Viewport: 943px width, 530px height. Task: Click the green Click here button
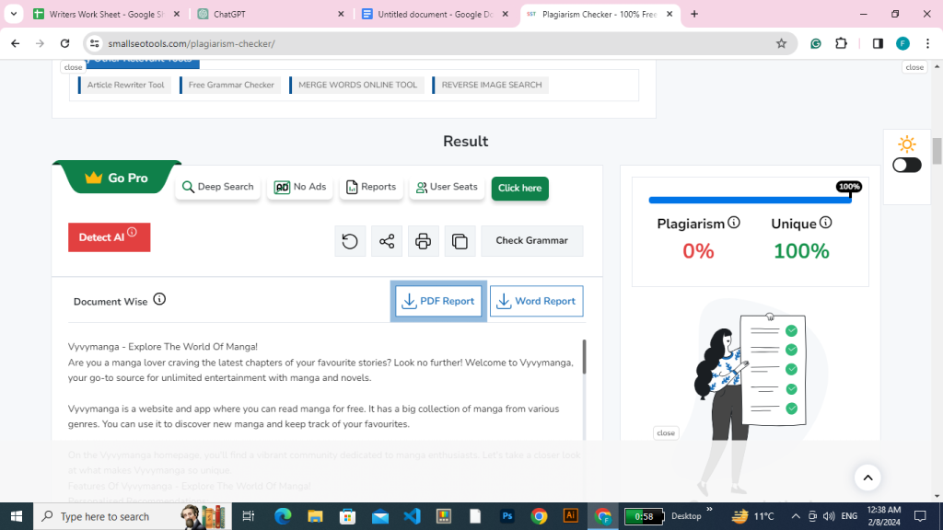coord(519,188)
